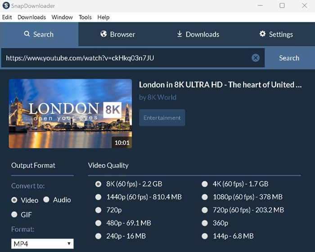The image size is (315, 252).
Task: Click the Entertainment category tag
Action: coord(162,118)
